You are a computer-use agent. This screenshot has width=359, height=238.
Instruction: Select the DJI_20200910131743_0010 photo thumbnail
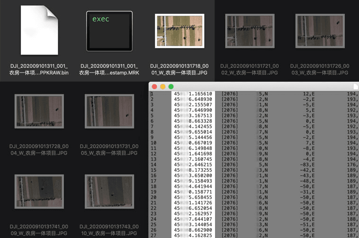click(x=109, y=192)
